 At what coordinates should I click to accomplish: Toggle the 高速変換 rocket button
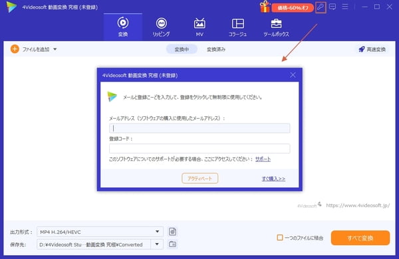372,49
